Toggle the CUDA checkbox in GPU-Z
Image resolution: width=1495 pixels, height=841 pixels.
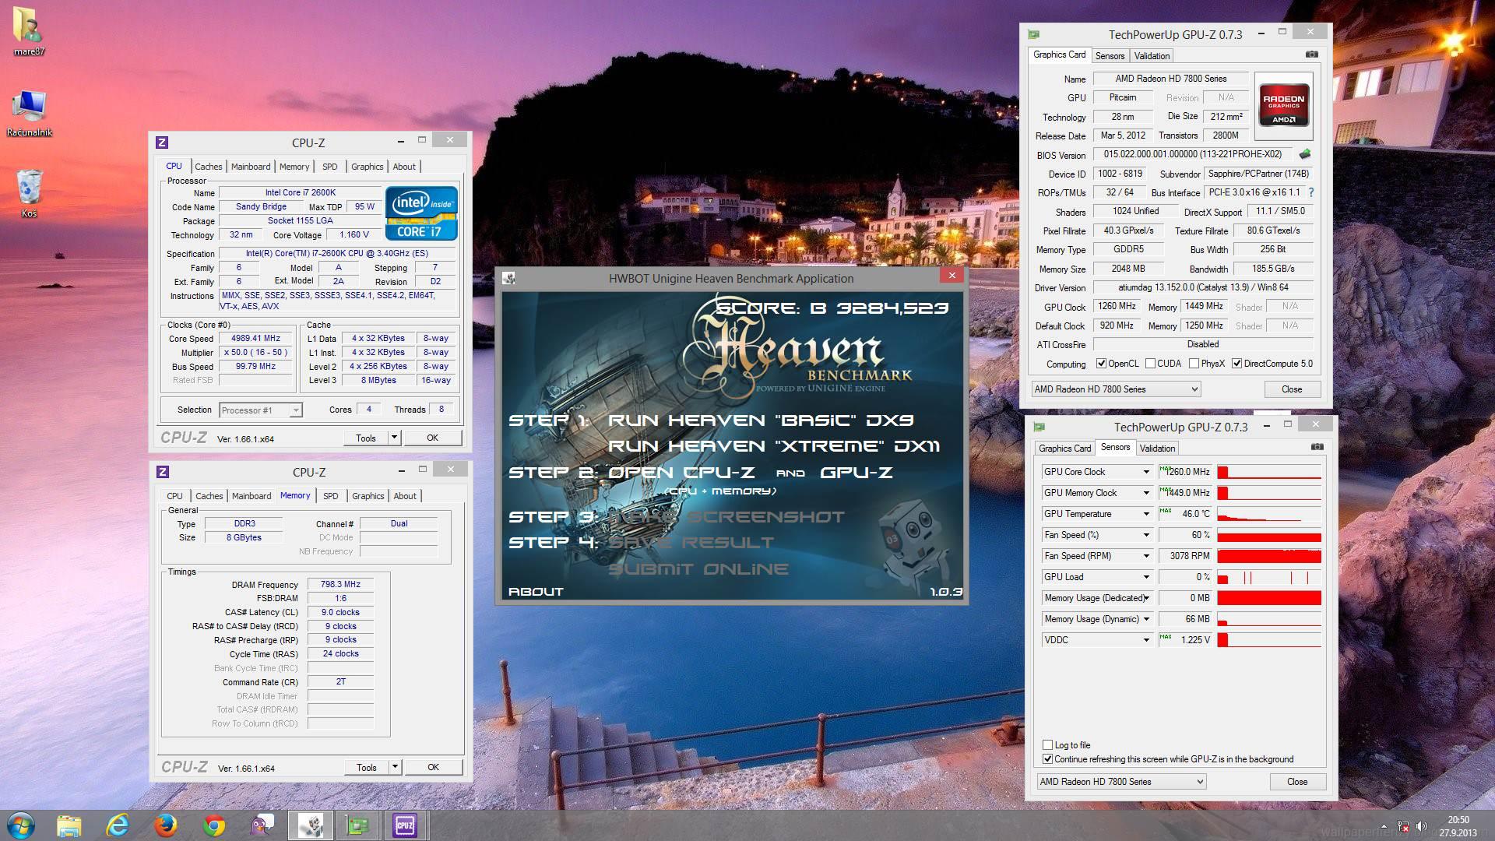point(1150,364)
